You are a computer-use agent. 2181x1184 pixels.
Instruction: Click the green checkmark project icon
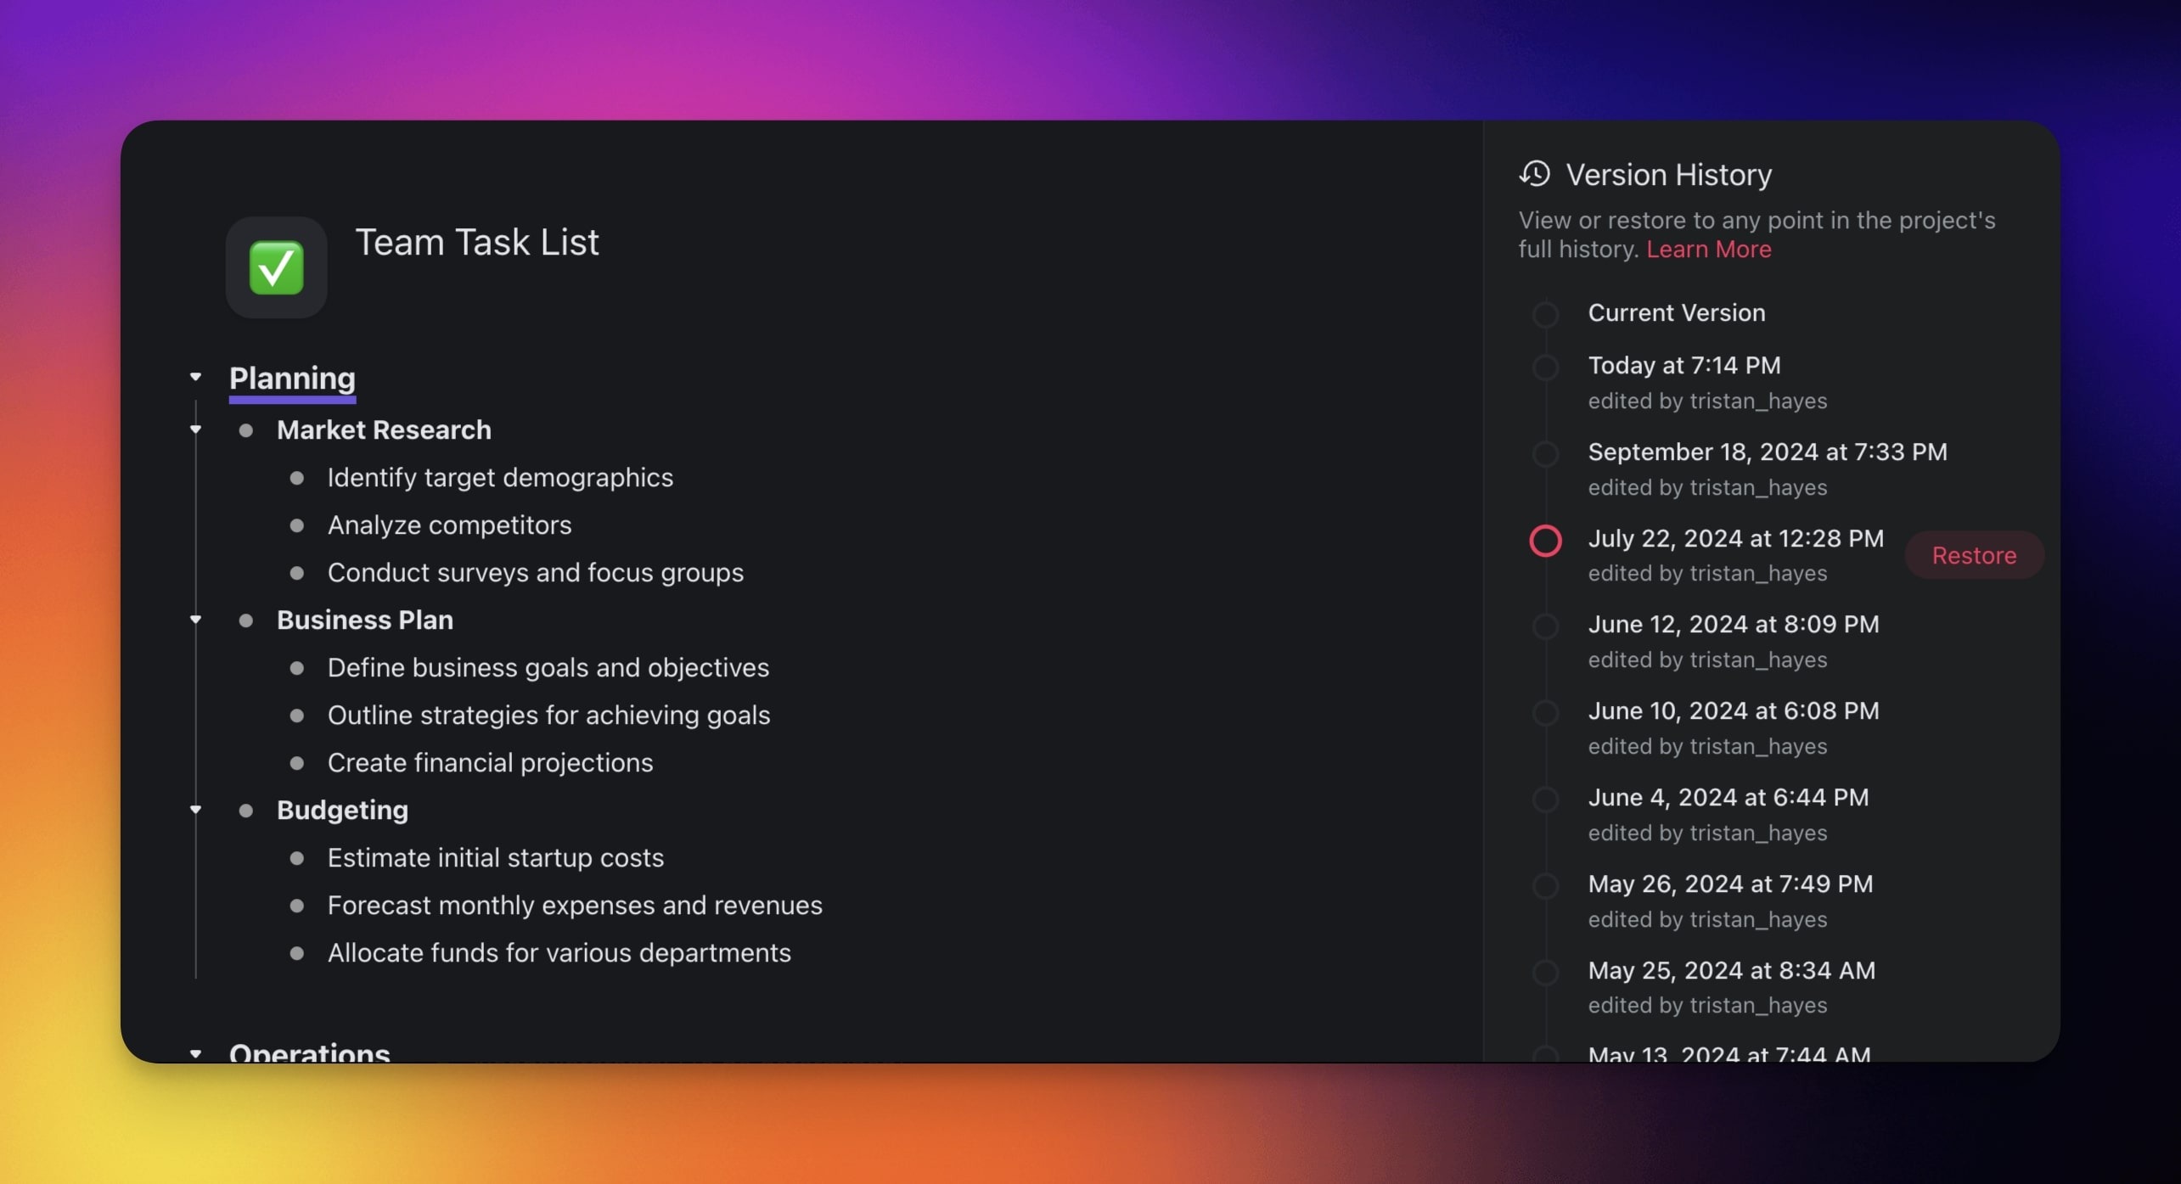[276, 267]
